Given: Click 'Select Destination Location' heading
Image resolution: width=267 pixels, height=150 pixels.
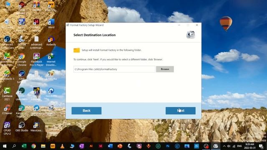Looking at the screenshot, I should click(x=95, y=35).
